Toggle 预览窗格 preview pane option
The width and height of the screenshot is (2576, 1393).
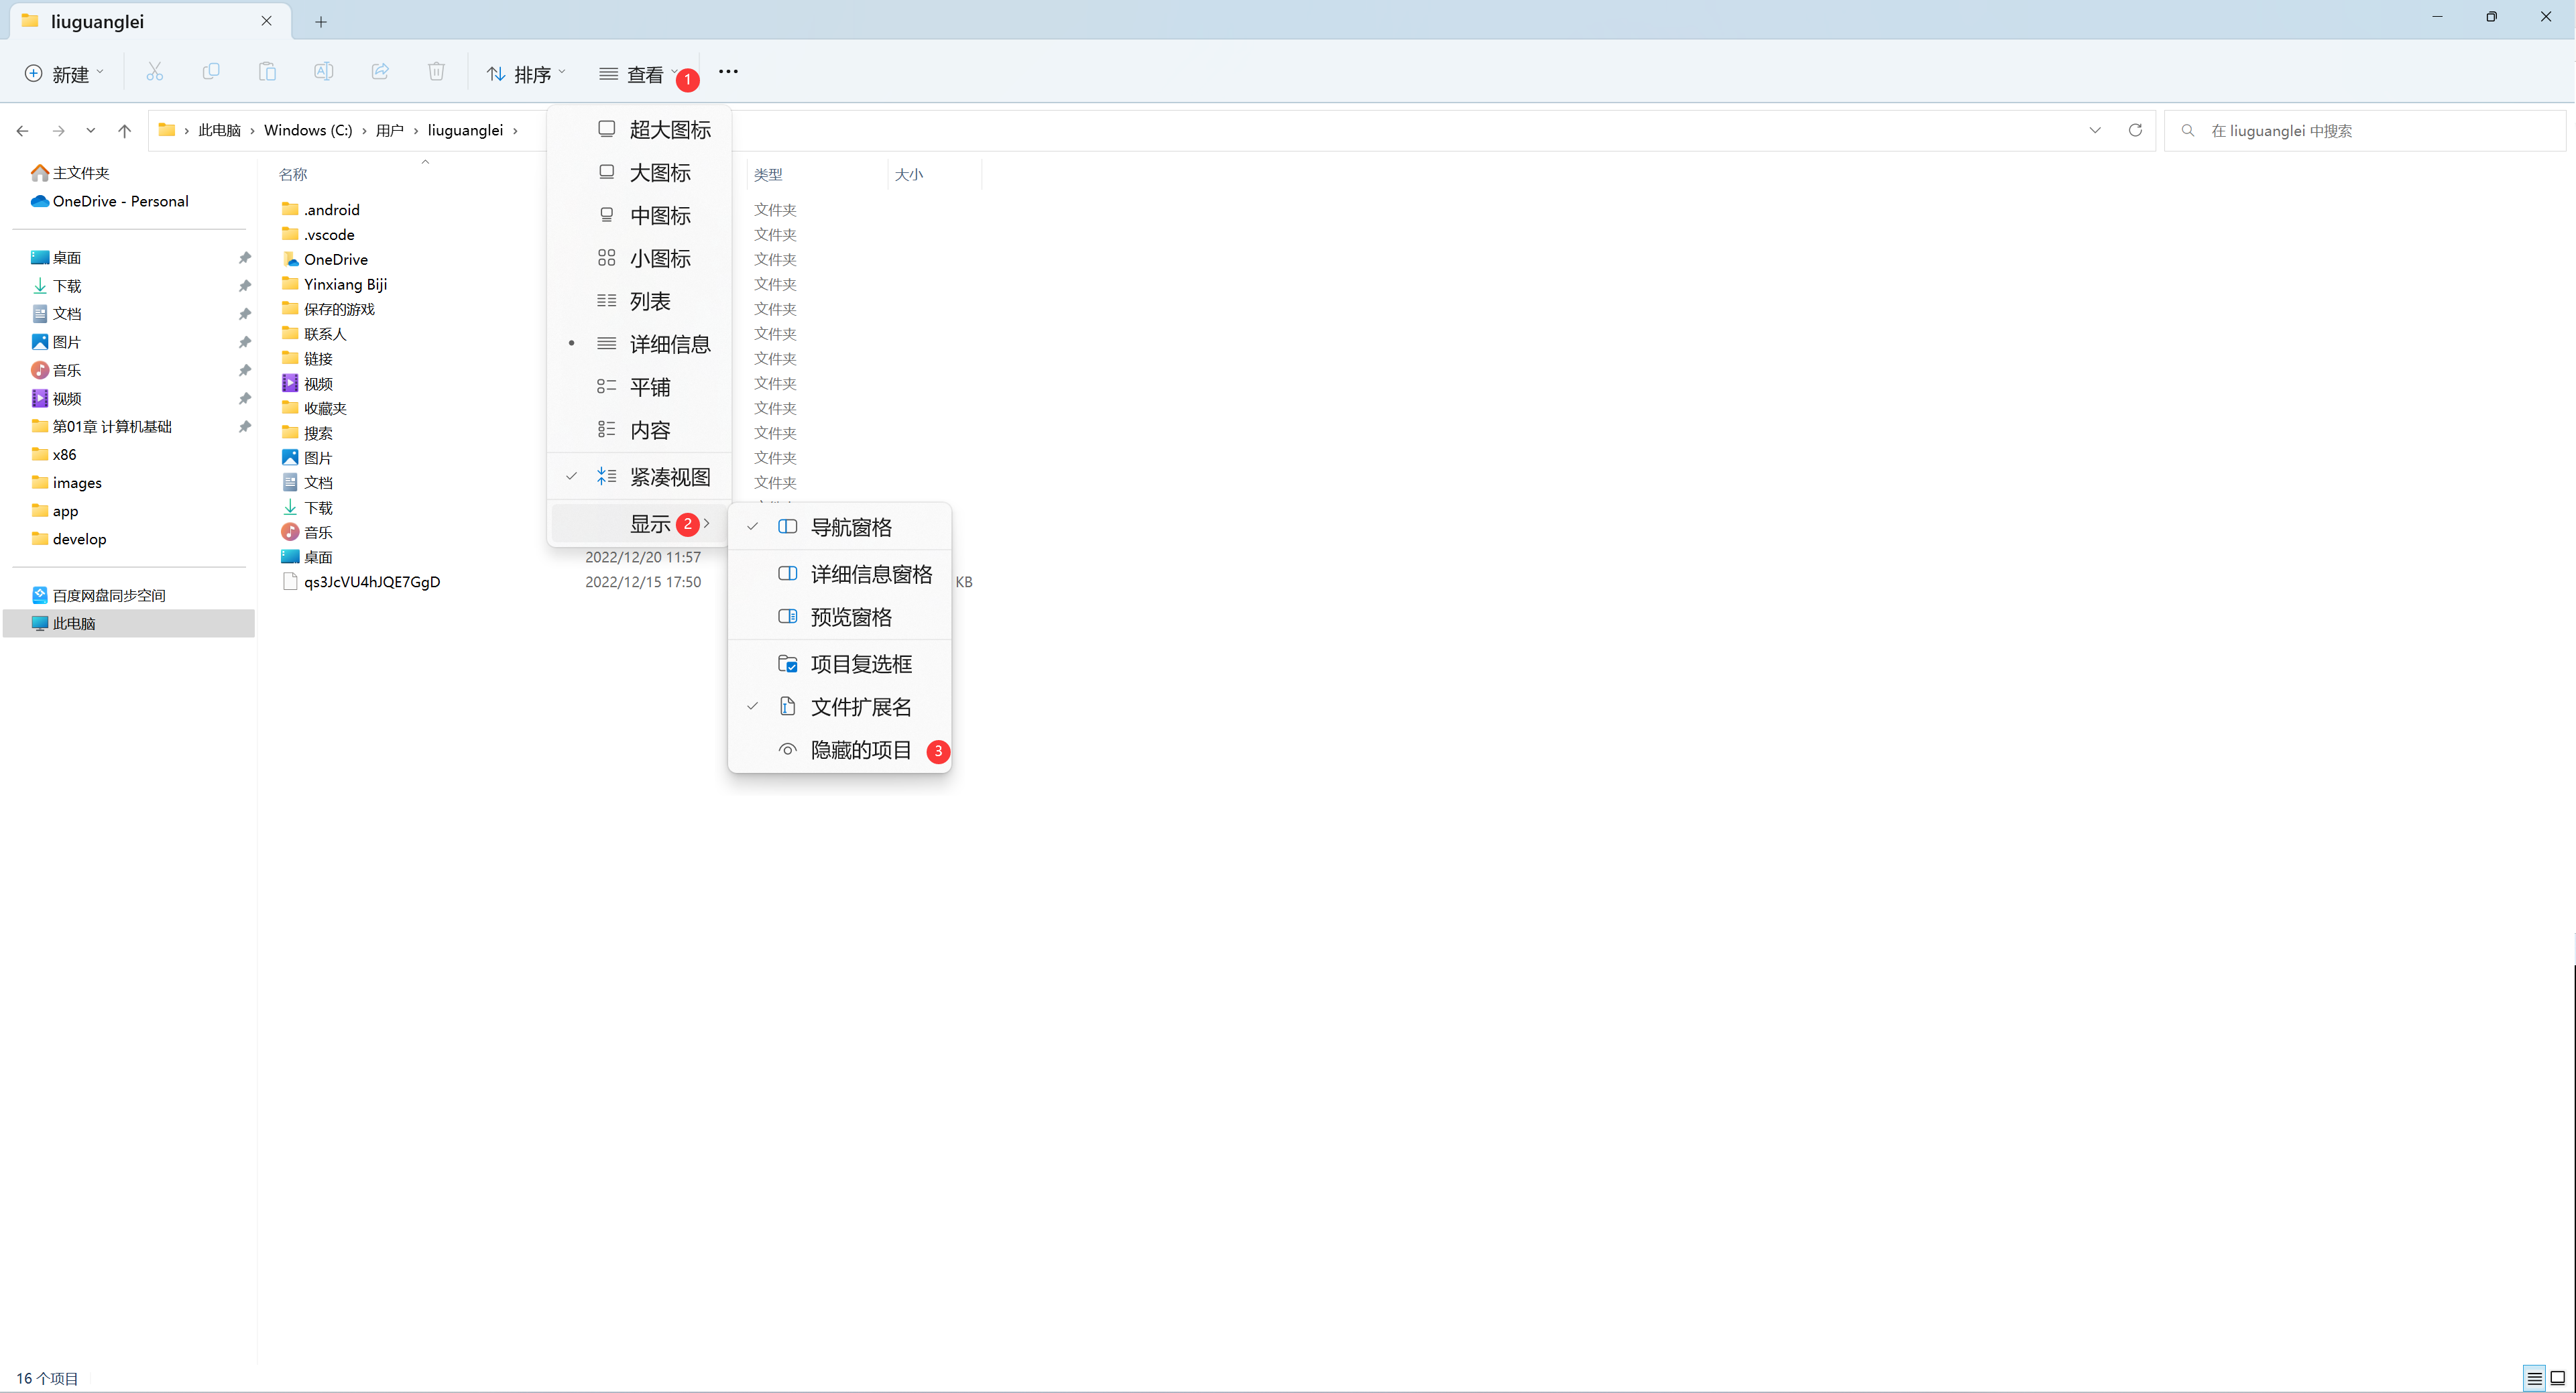pyautogui.click(x=839, y=617)
